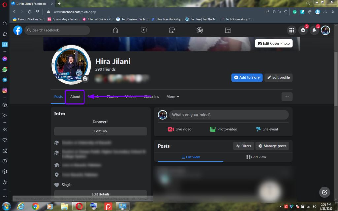Open the Groups icon in top navigation
The width and height of the screenshot is (338, 211).
coord(200,30)
